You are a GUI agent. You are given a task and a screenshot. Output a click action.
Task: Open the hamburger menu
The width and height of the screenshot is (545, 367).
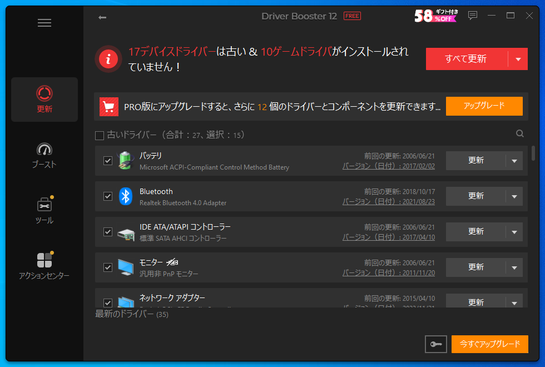[x=44, y=23]
